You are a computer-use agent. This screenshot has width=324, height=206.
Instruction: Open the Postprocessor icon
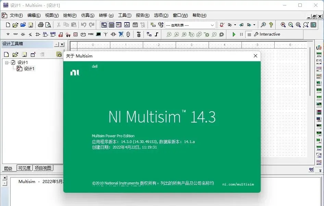click(x=135, y=25)
